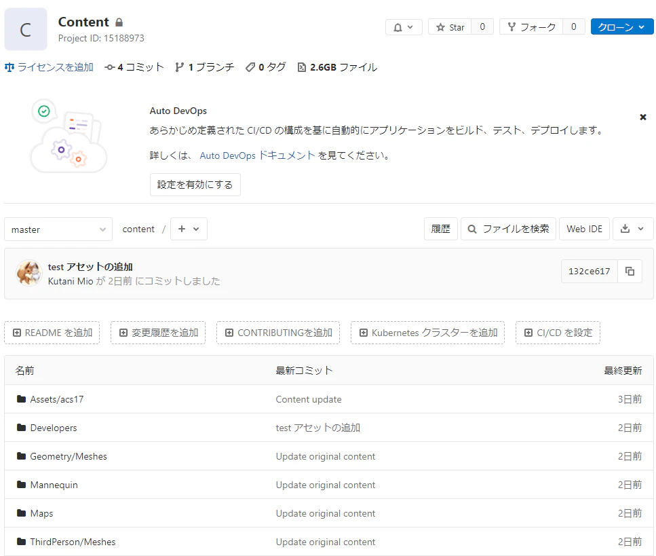Click the Content update commit message
656x556 pixels.
309,399
